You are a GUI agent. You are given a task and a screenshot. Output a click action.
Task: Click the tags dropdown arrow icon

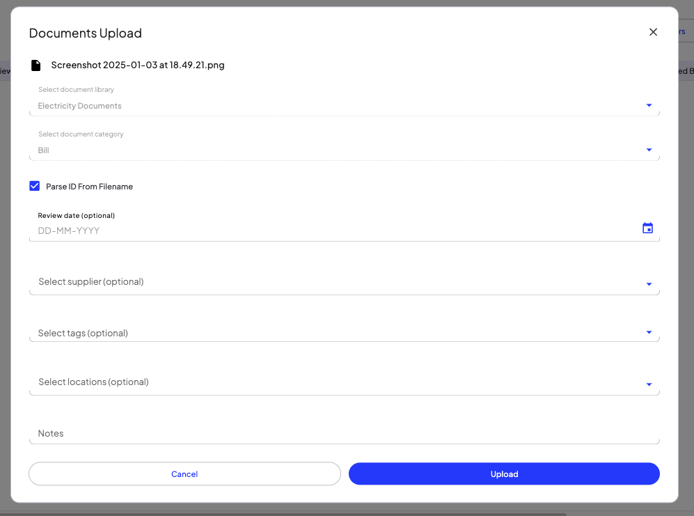click(648, 332)
